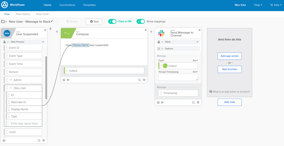Screen dimensions: 284x146
Task: Click help icon on Okta card
Action: point(4,140)
